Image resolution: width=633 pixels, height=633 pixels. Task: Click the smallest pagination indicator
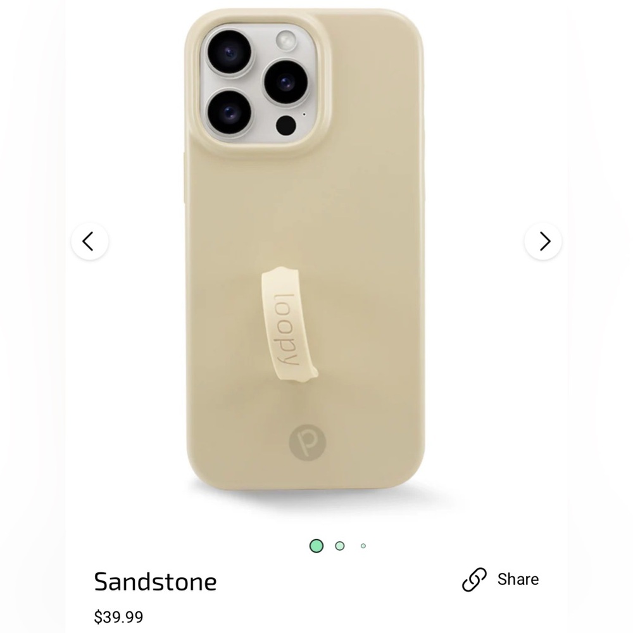pyautogui.click(x=363, y=545)
